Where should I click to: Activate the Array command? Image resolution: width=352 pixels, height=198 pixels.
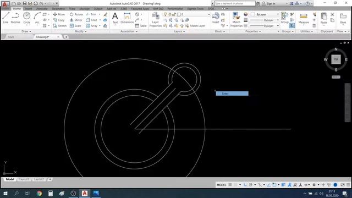click(x=92, y=26)
